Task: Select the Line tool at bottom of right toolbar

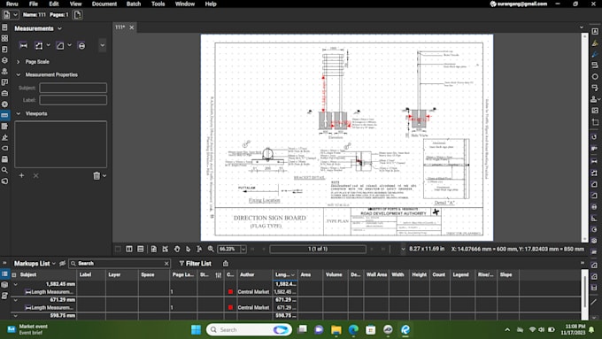Action: 594,302
